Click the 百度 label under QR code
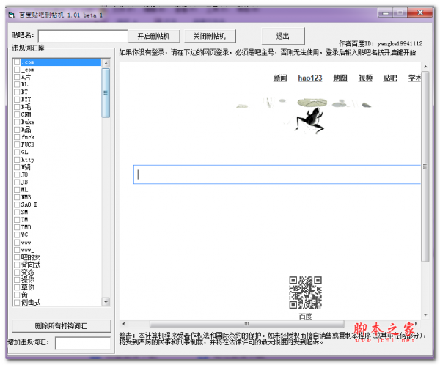The height and width of the screenshot is (365, 440). coord(305,316)
